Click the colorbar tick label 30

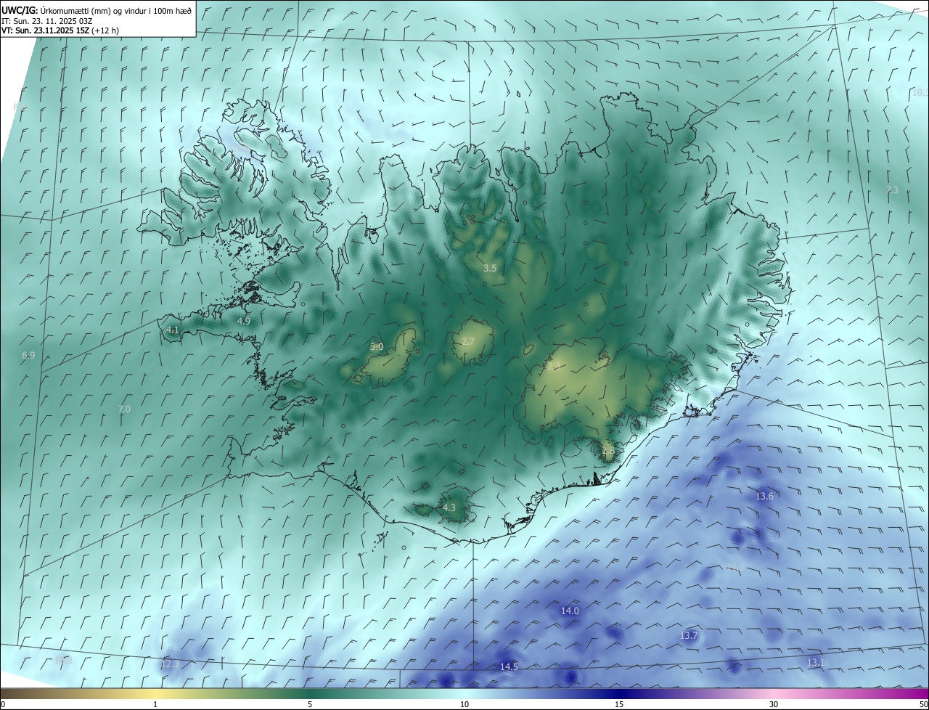point(774,705)
